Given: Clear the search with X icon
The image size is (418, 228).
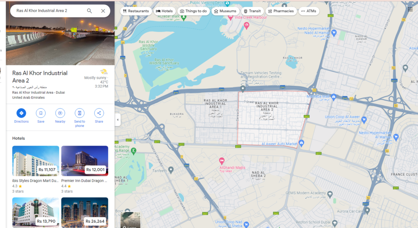Looking at the screenshot, I should [103, 11].
